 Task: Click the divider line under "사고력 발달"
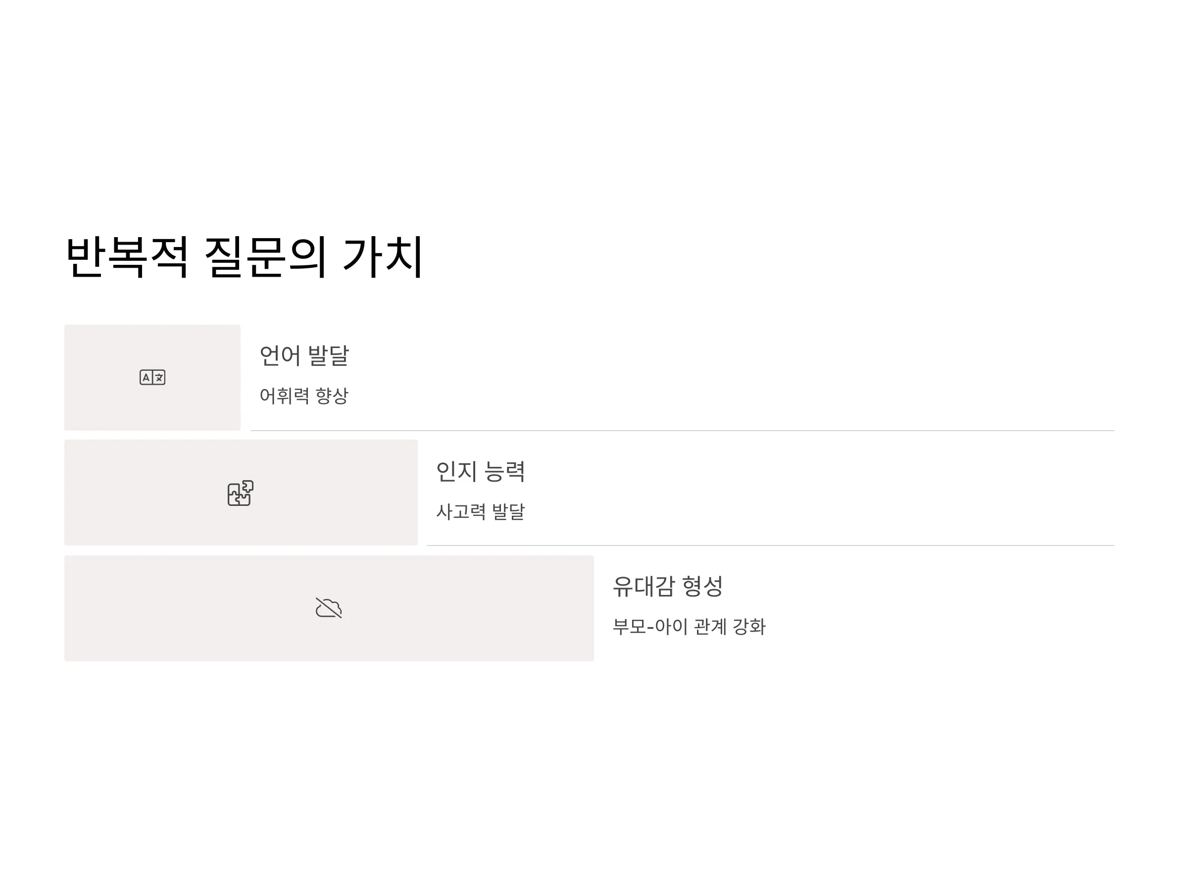click(771, 545)
